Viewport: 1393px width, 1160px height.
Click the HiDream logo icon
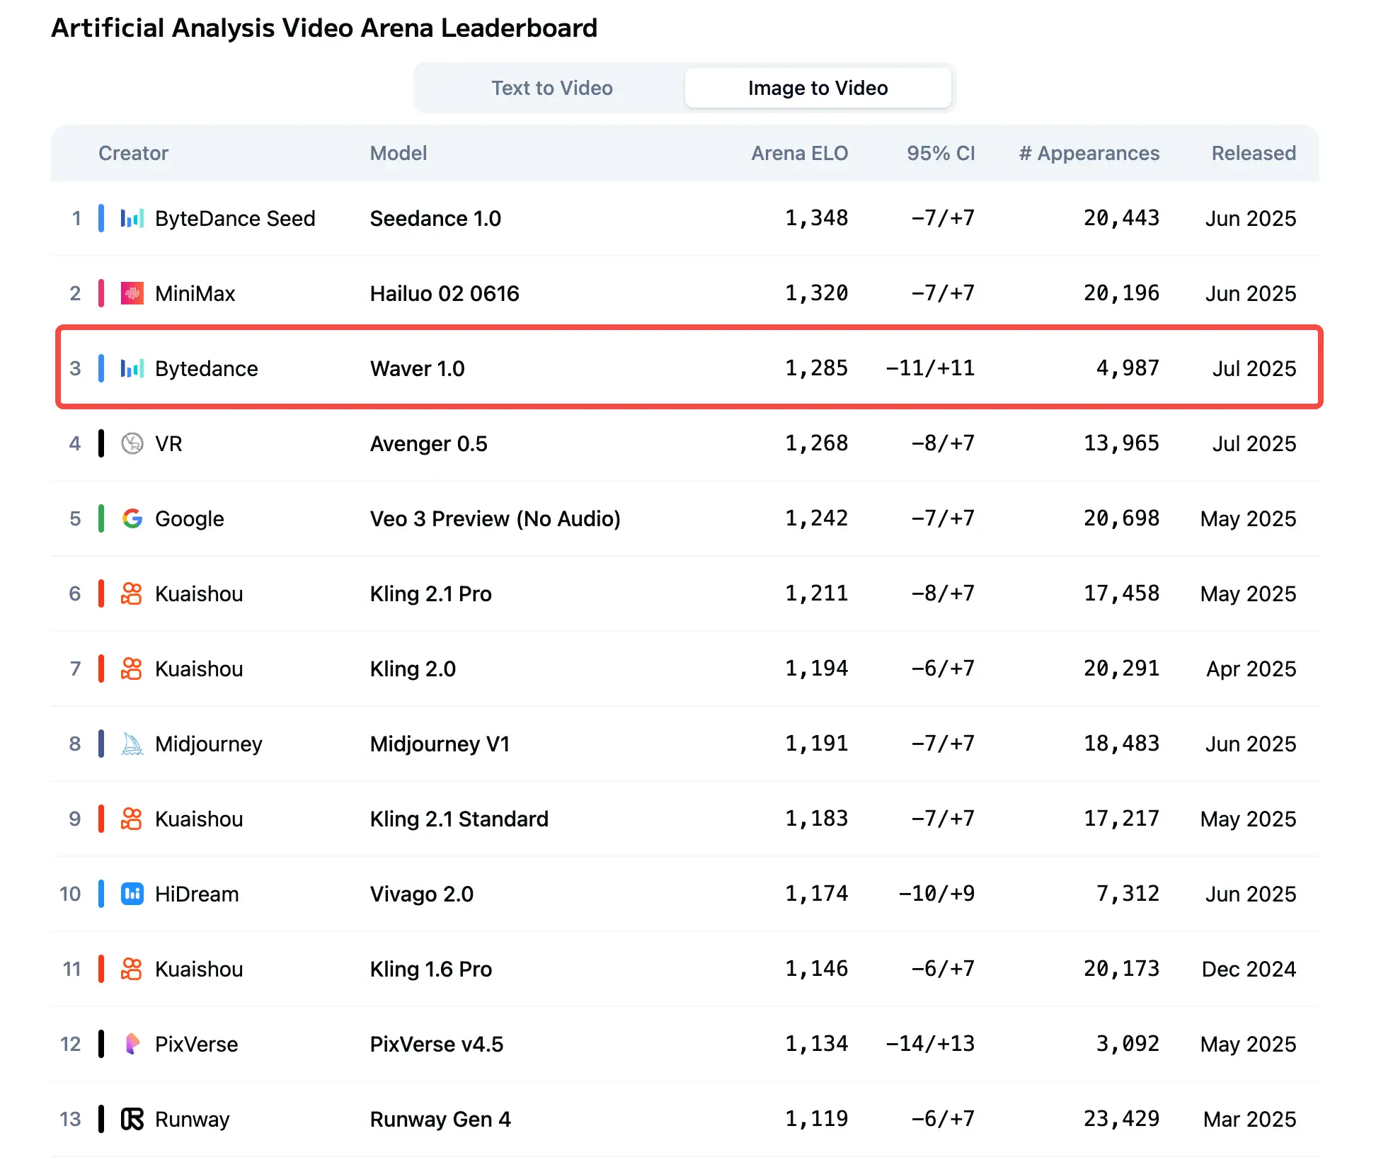pyautogui.click(x=132, y=894)
